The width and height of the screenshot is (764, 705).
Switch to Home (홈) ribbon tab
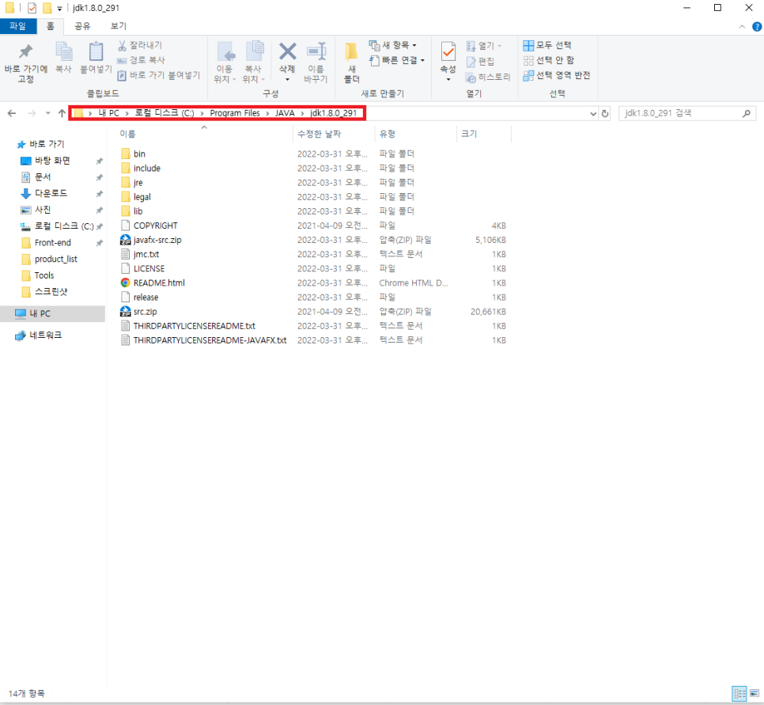click(50, 26)
